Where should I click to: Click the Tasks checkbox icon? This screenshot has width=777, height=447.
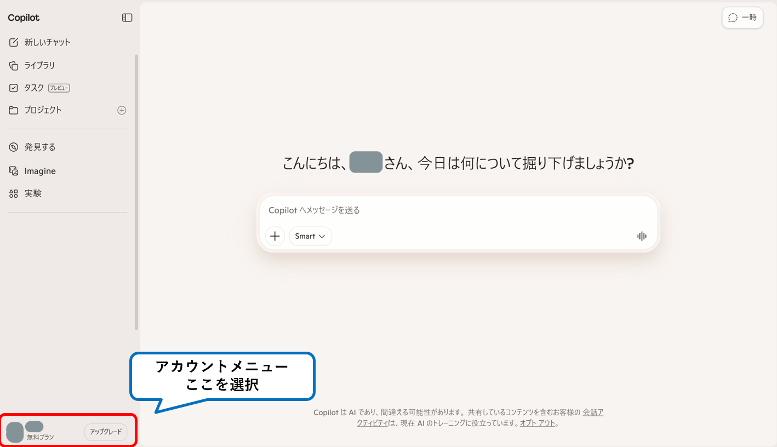pos(14,88)
